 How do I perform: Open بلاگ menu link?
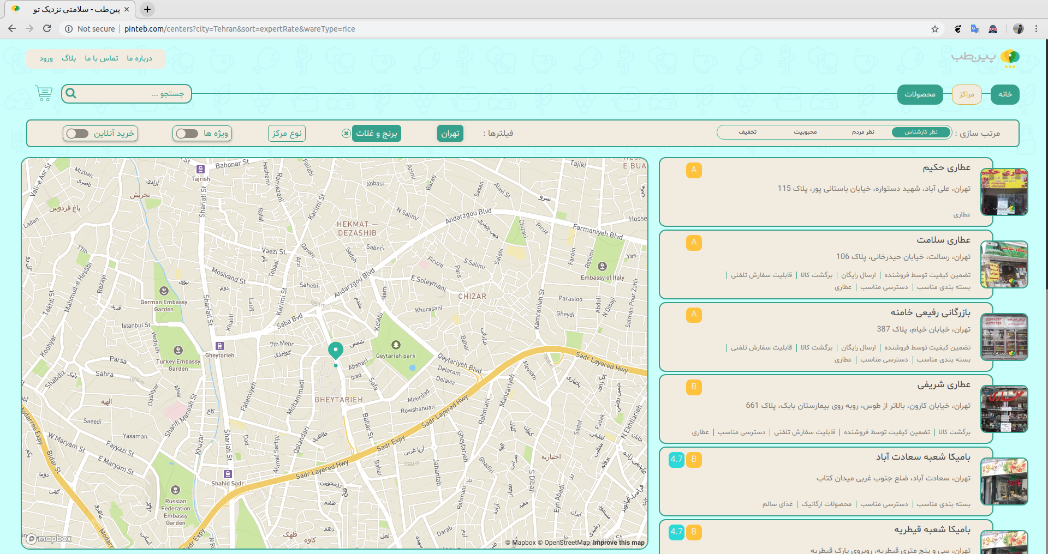pos(69,58)
